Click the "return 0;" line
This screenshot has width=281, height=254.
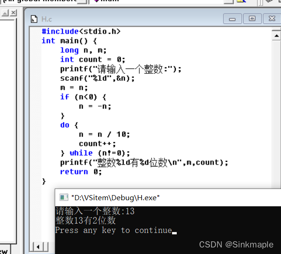pos(81,172)
